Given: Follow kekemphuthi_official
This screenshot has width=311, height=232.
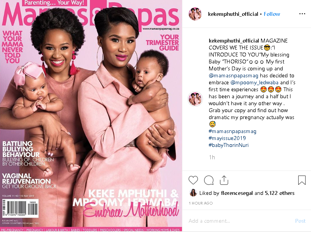Looking at the screenshot, I should [x=272, y=14].
